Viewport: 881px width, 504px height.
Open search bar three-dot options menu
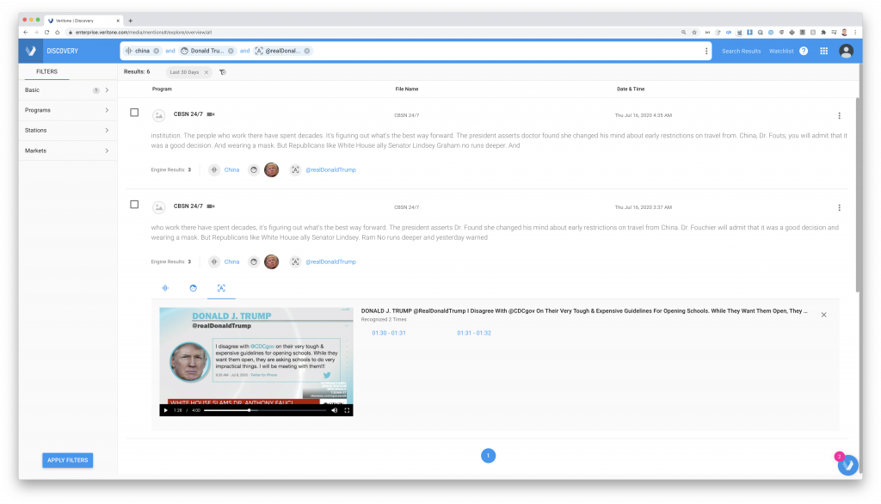(x=706, y=51)
